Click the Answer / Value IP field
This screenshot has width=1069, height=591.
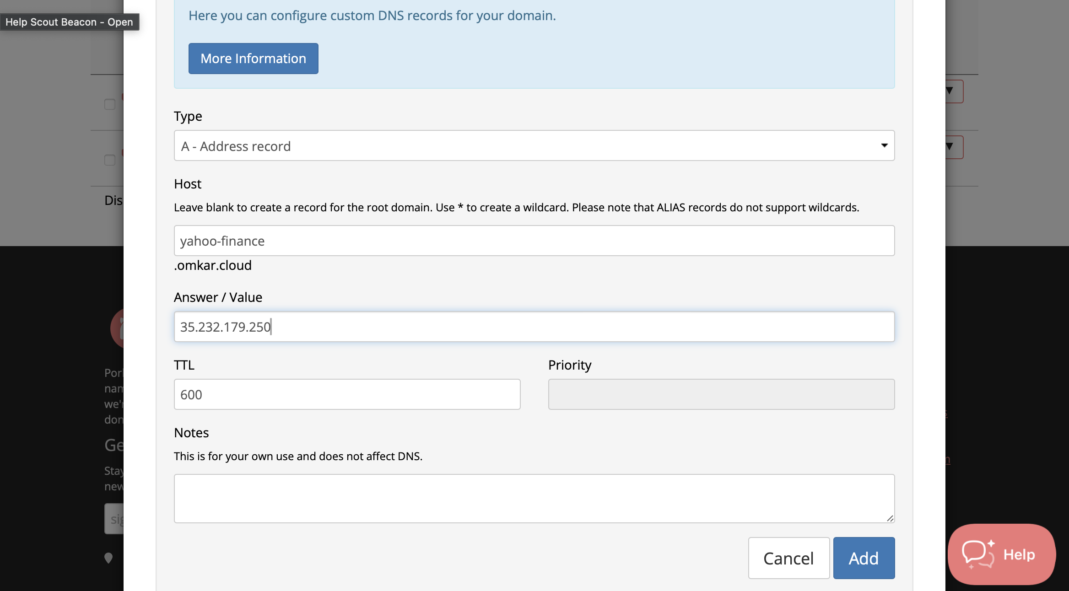[534, 327]
